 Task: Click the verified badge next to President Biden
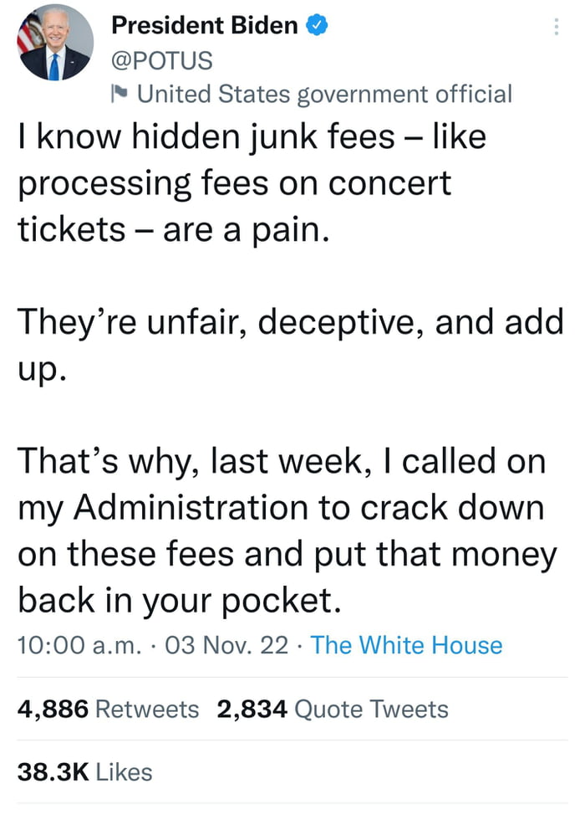[x=318, y=25]
